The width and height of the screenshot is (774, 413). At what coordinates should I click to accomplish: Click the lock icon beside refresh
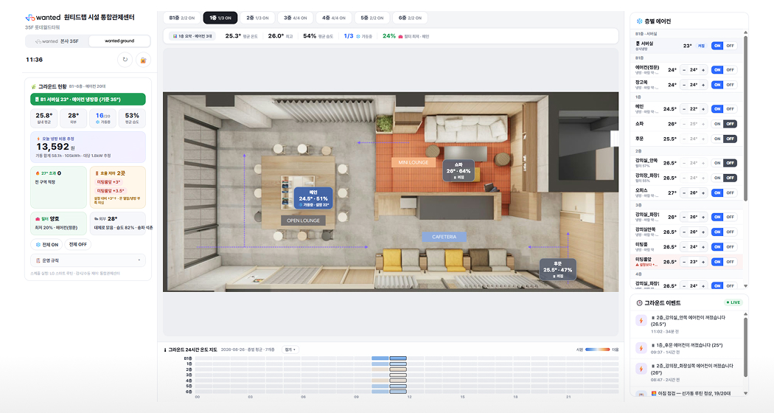[x=143, y=60]
